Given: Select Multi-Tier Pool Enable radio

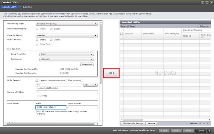Looking at the screenshot, I should pyautogui.click(x=37, y=40).
